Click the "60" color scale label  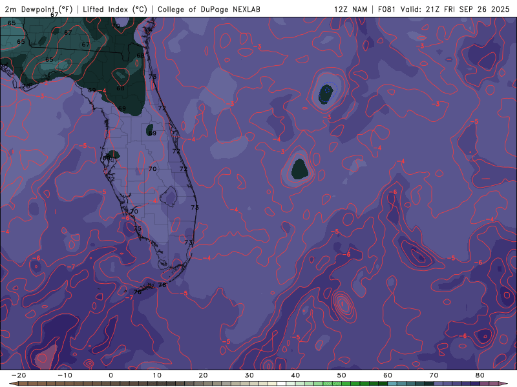pyautogui.click(x=388, y=375)
